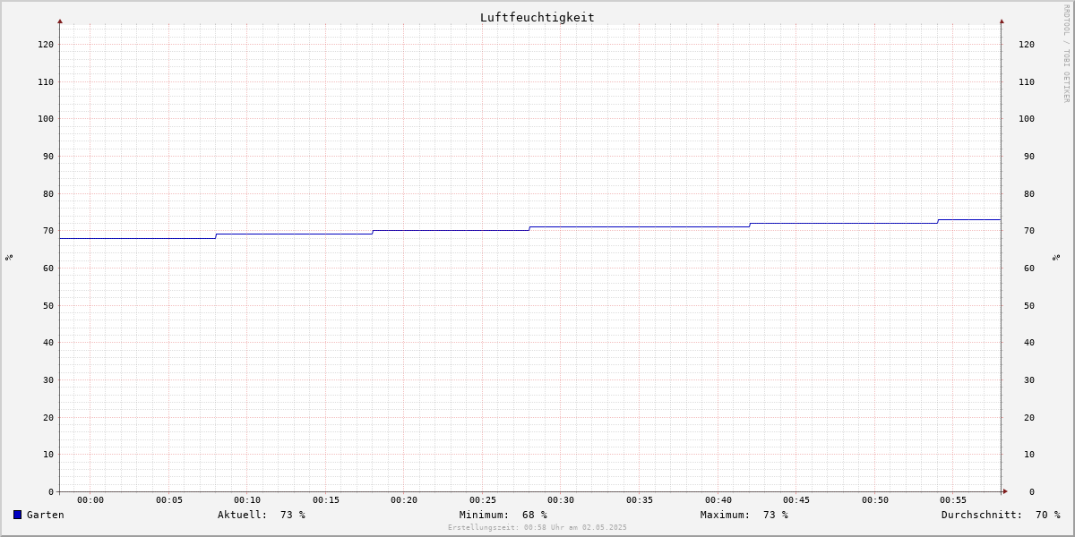Click the 10 label on the left axis
Screen dimensions: 1075x537
pyautogui.click(x=49, y=455)
